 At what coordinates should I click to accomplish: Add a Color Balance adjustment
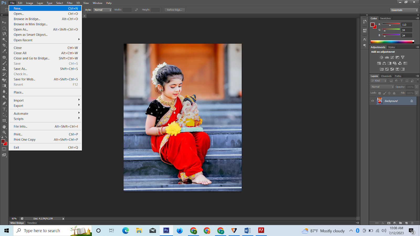tap(384, 63)
